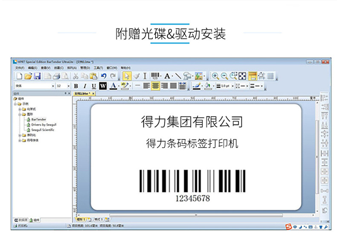Open the font color dropdown arrow
337x243 pixels.
click(x=119, y=86)
